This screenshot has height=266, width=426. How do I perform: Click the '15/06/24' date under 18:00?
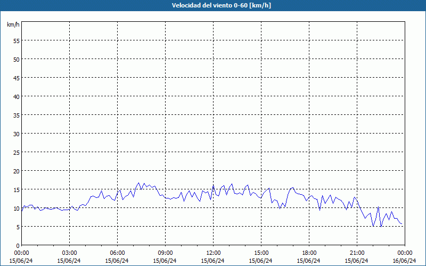309,261
